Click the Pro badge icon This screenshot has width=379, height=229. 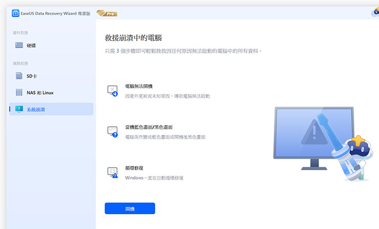[x=107, y=13]
